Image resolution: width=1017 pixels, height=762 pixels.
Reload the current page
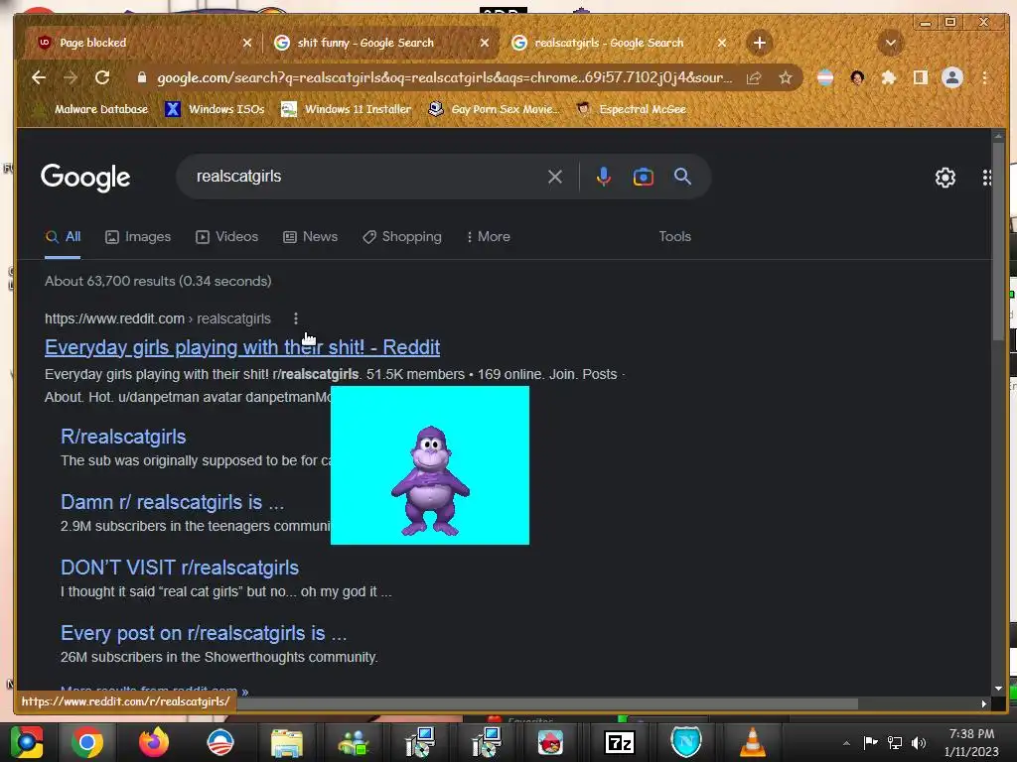tap(102, 77)
